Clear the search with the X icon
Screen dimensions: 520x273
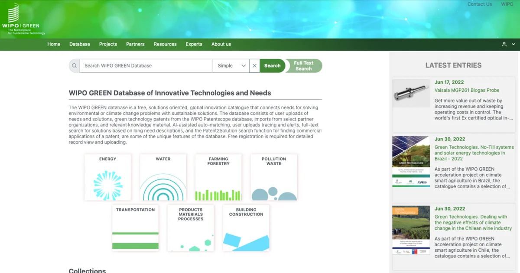(x=254, y=66)
